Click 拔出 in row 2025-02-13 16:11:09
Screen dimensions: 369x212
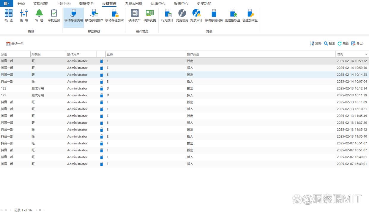(x=190, y=102)
